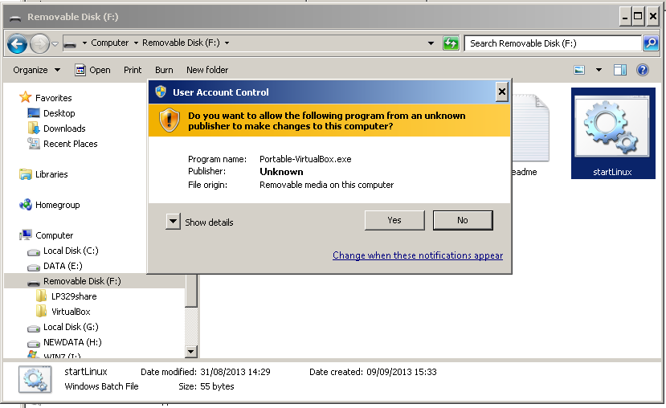The width and height of the screenshot is (666, 408).
Task: Click the green Refresh button
Action: pos(451,43)
